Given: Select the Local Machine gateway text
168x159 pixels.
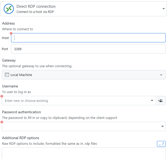Looking at the screenshot, I should (x=21, y=75).
